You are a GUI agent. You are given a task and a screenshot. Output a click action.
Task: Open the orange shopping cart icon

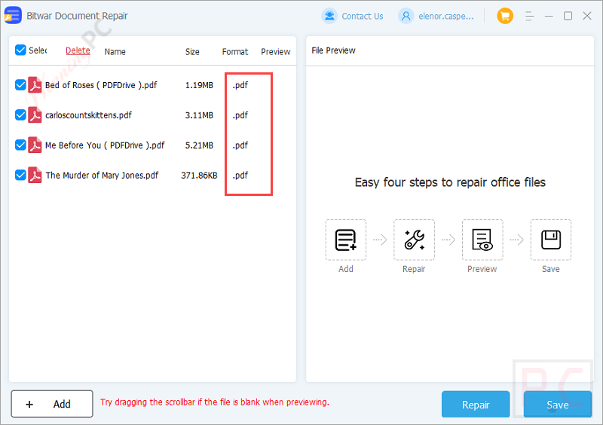[505, 16]
